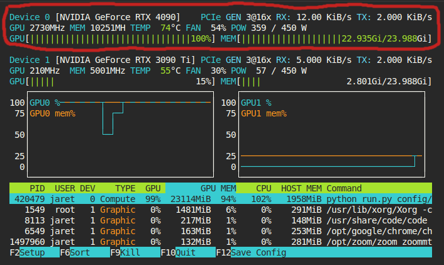Sort by the GPU MEM column header
Image resolution: width=444 pixels, height=265 pixels.
[218, 188]
